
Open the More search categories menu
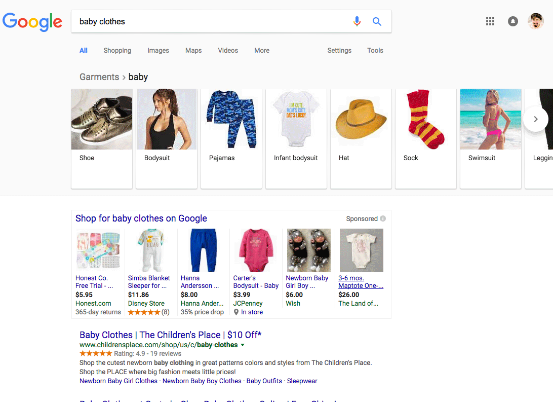262,50
